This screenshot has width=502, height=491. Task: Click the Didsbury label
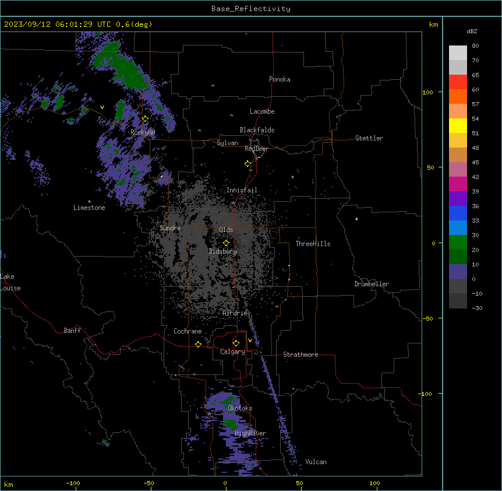click(223, 251)
